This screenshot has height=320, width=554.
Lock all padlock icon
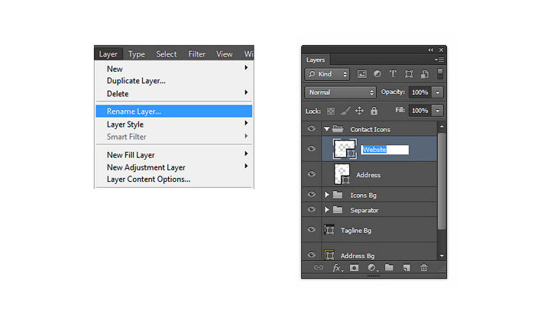pyautogui.click(x=374, y=111)
